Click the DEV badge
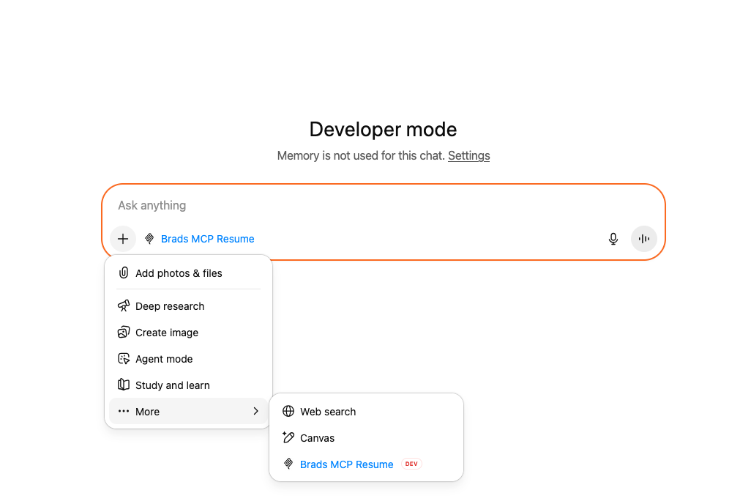740x504 pixels. 411,464
